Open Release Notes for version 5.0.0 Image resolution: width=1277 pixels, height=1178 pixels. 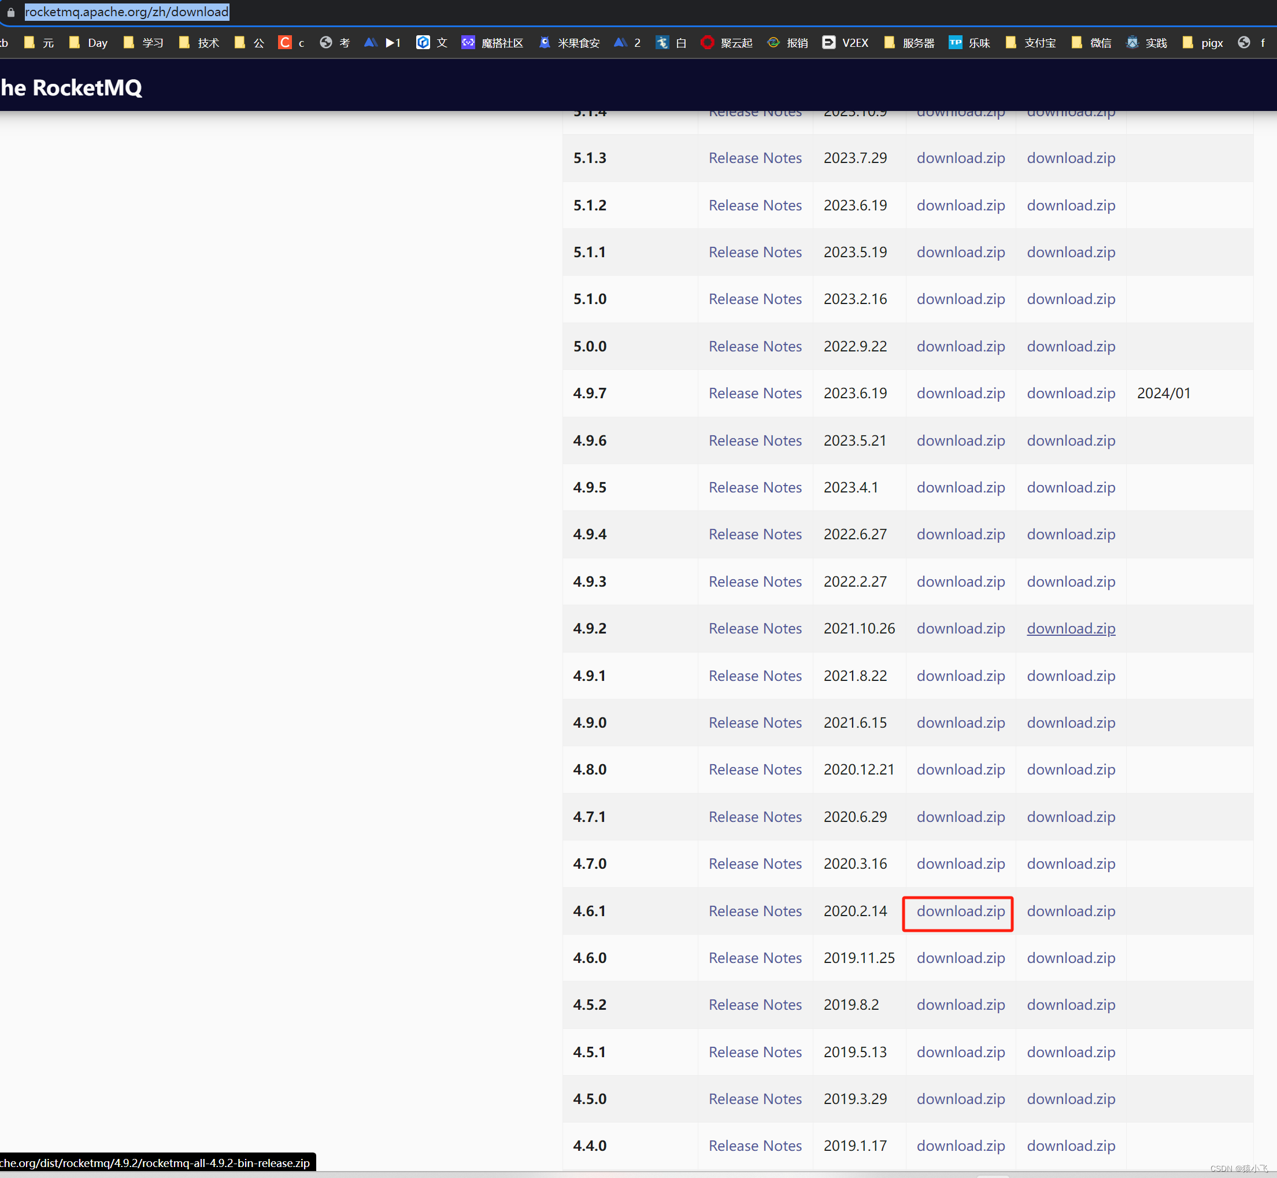(x=755, y=346)
